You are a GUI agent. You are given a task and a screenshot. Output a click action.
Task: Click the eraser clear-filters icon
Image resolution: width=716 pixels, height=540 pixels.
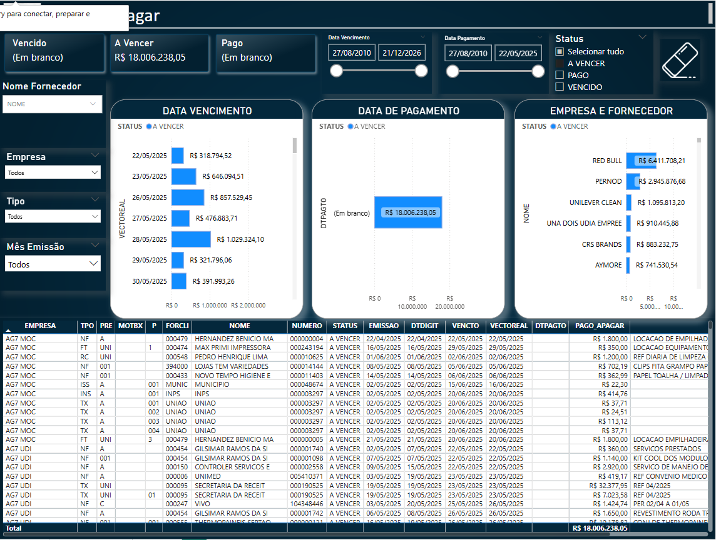point(680,60)
